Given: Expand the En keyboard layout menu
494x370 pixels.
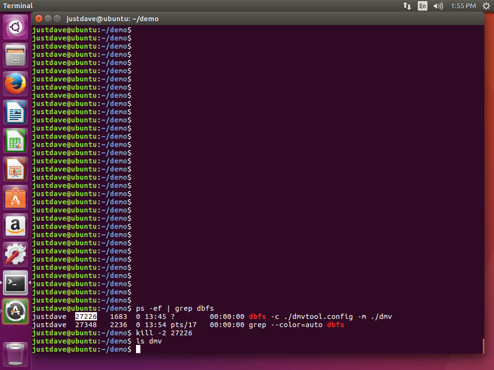Looking at the screenshot, I should click(423, 6).
